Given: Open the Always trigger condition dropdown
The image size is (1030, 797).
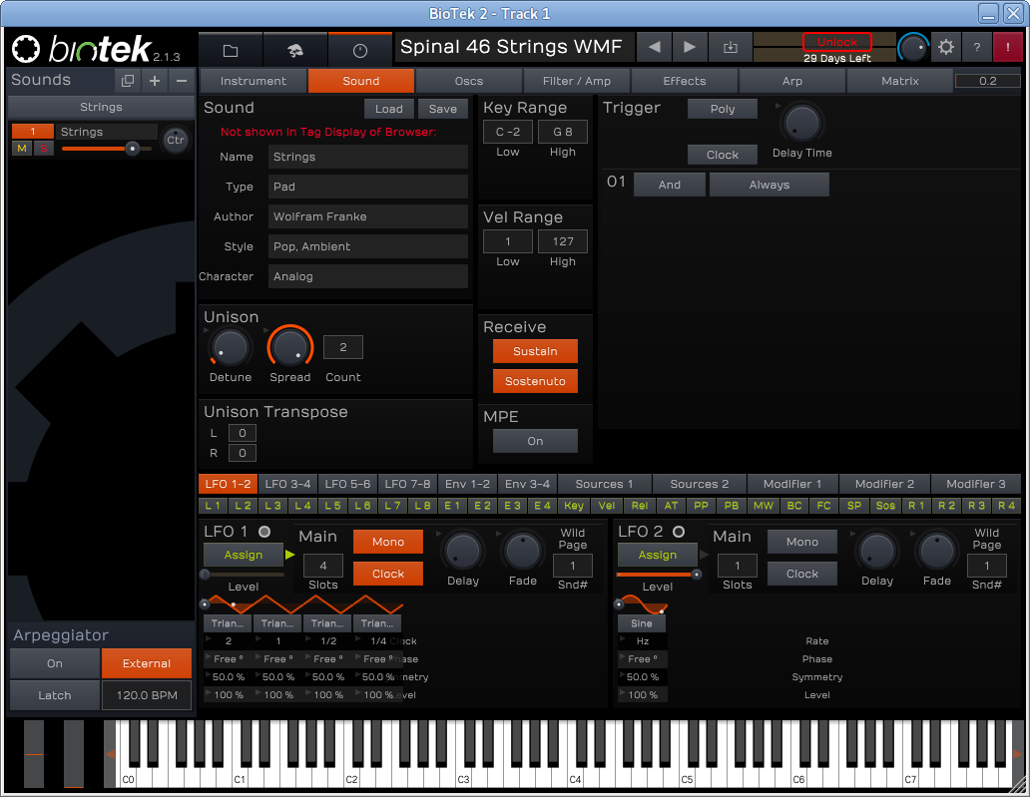Looking at the screenshot, I should 770,185.
